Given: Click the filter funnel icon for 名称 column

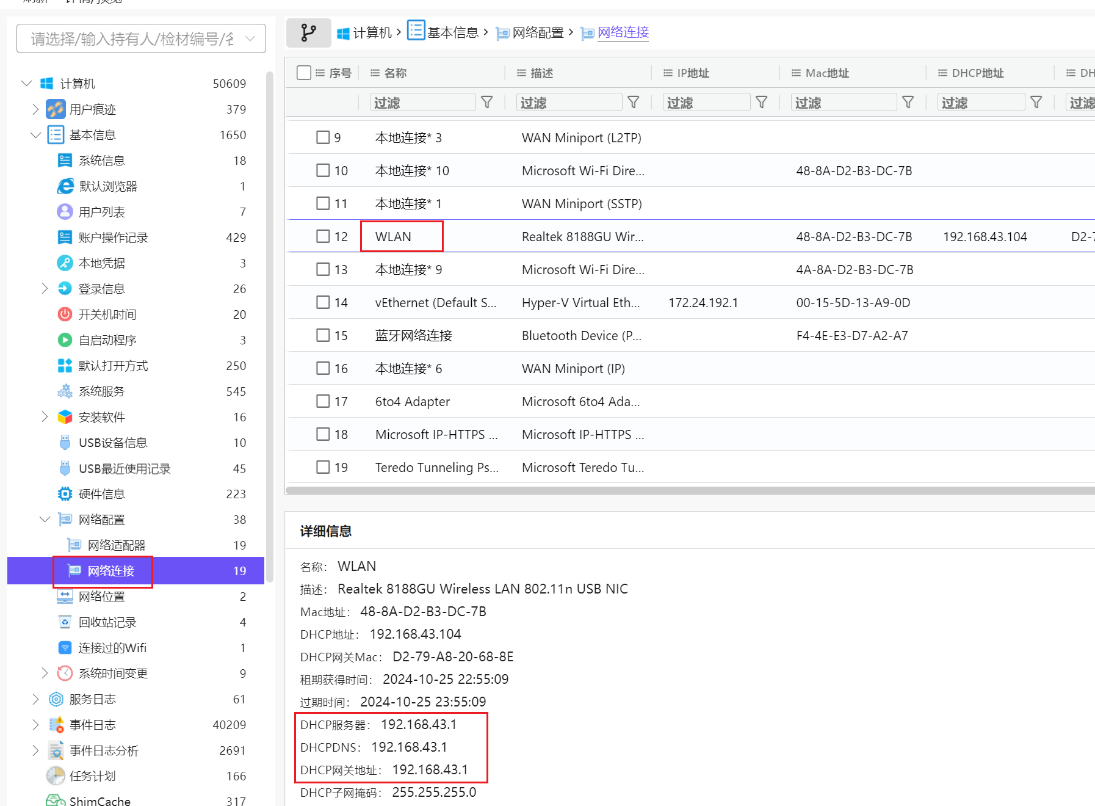Looking at the screenshot, I should pos(486,102).
